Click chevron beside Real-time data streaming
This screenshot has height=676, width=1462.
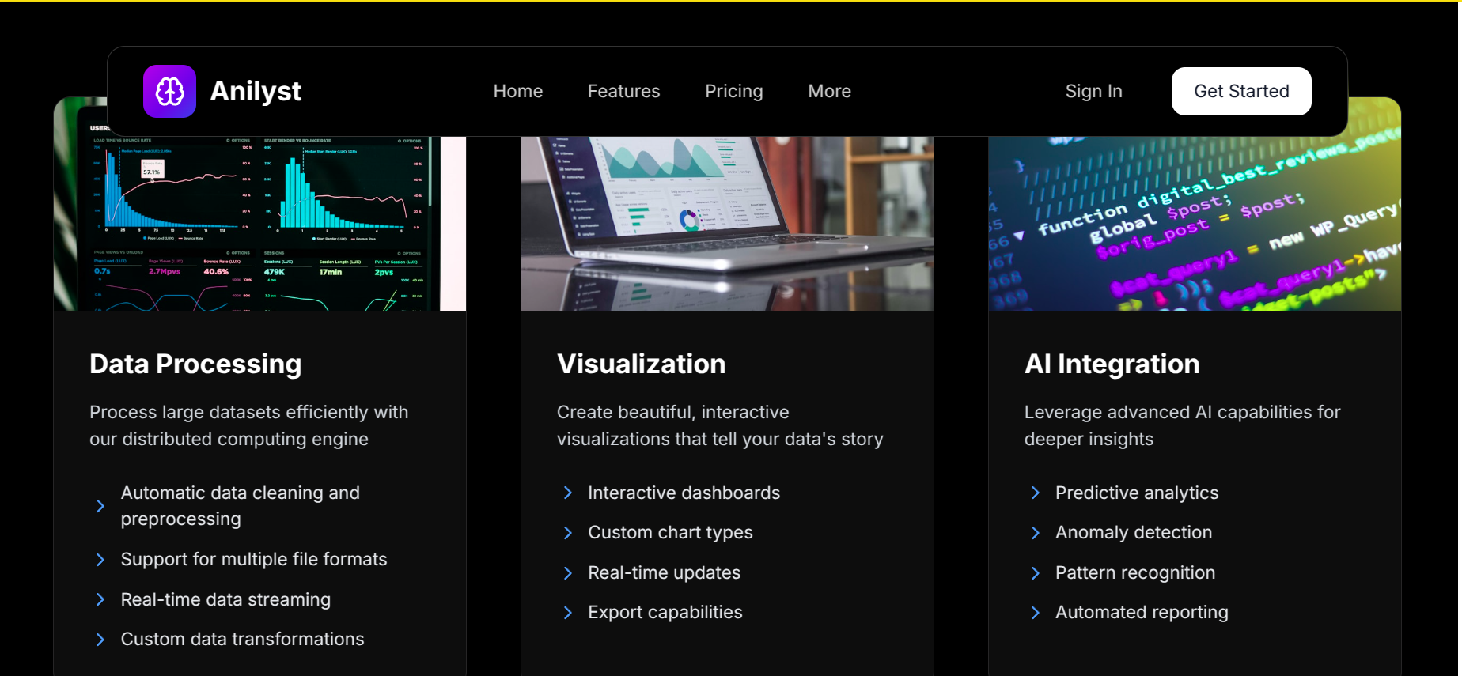coord(100,599)
